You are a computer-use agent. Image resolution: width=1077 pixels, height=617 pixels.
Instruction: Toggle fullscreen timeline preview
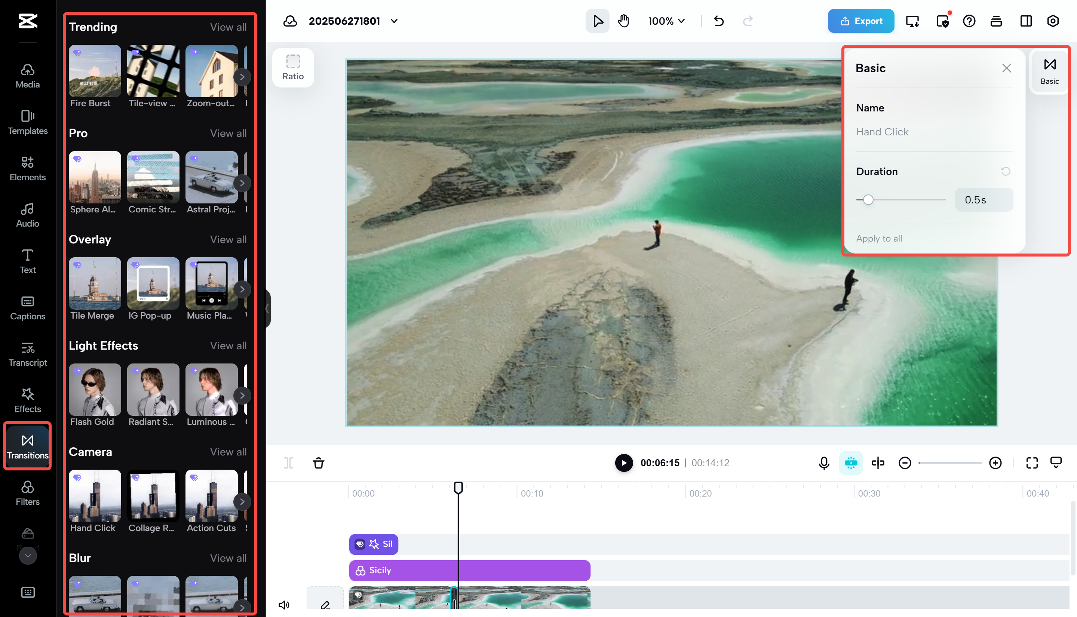pyautogui.click(x=1032, y=463)
